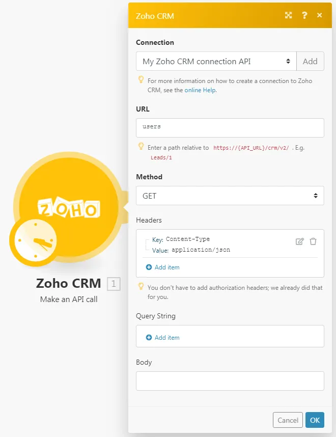Click the module number badge 1

(114, 284)
